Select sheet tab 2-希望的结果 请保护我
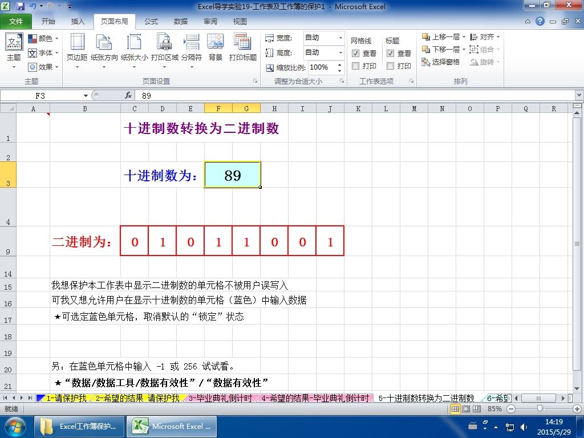 [137, 398]
